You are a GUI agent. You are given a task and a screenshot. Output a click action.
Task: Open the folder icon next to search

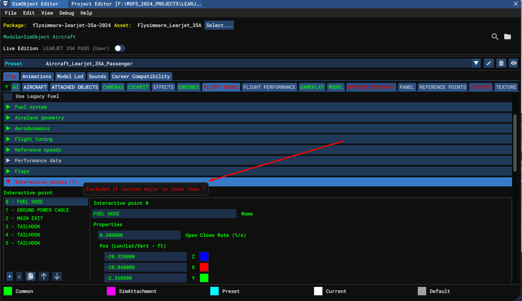[508, 37]
